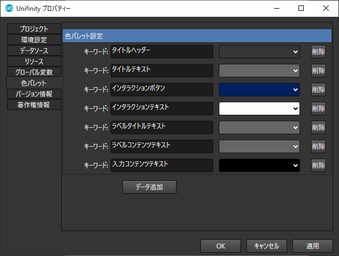
Task: Delete the ラベルタイトルテキスト keyword row
Action: tap(318, 128)
